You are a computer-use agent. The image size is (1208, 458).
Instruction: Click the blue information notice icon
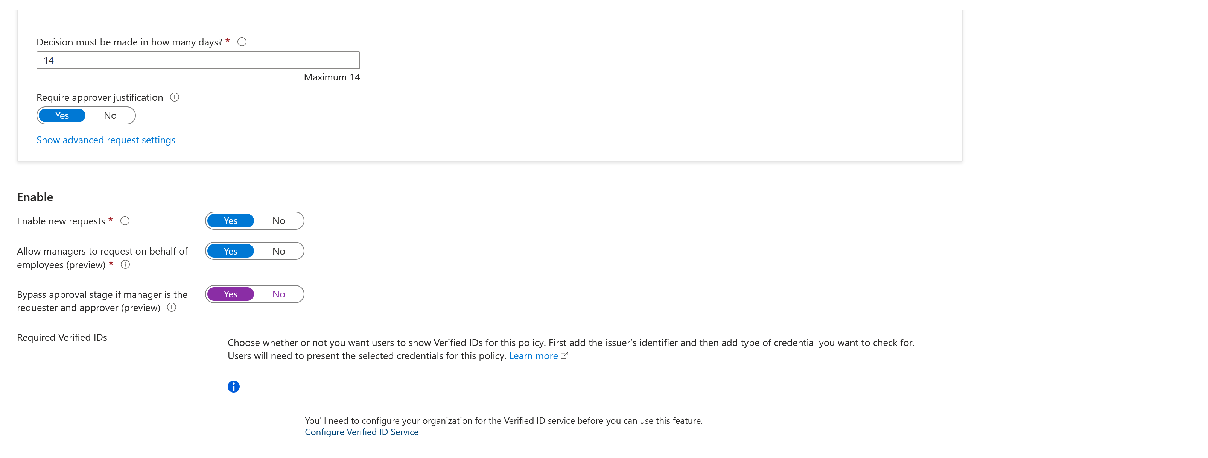pos(234,387)
